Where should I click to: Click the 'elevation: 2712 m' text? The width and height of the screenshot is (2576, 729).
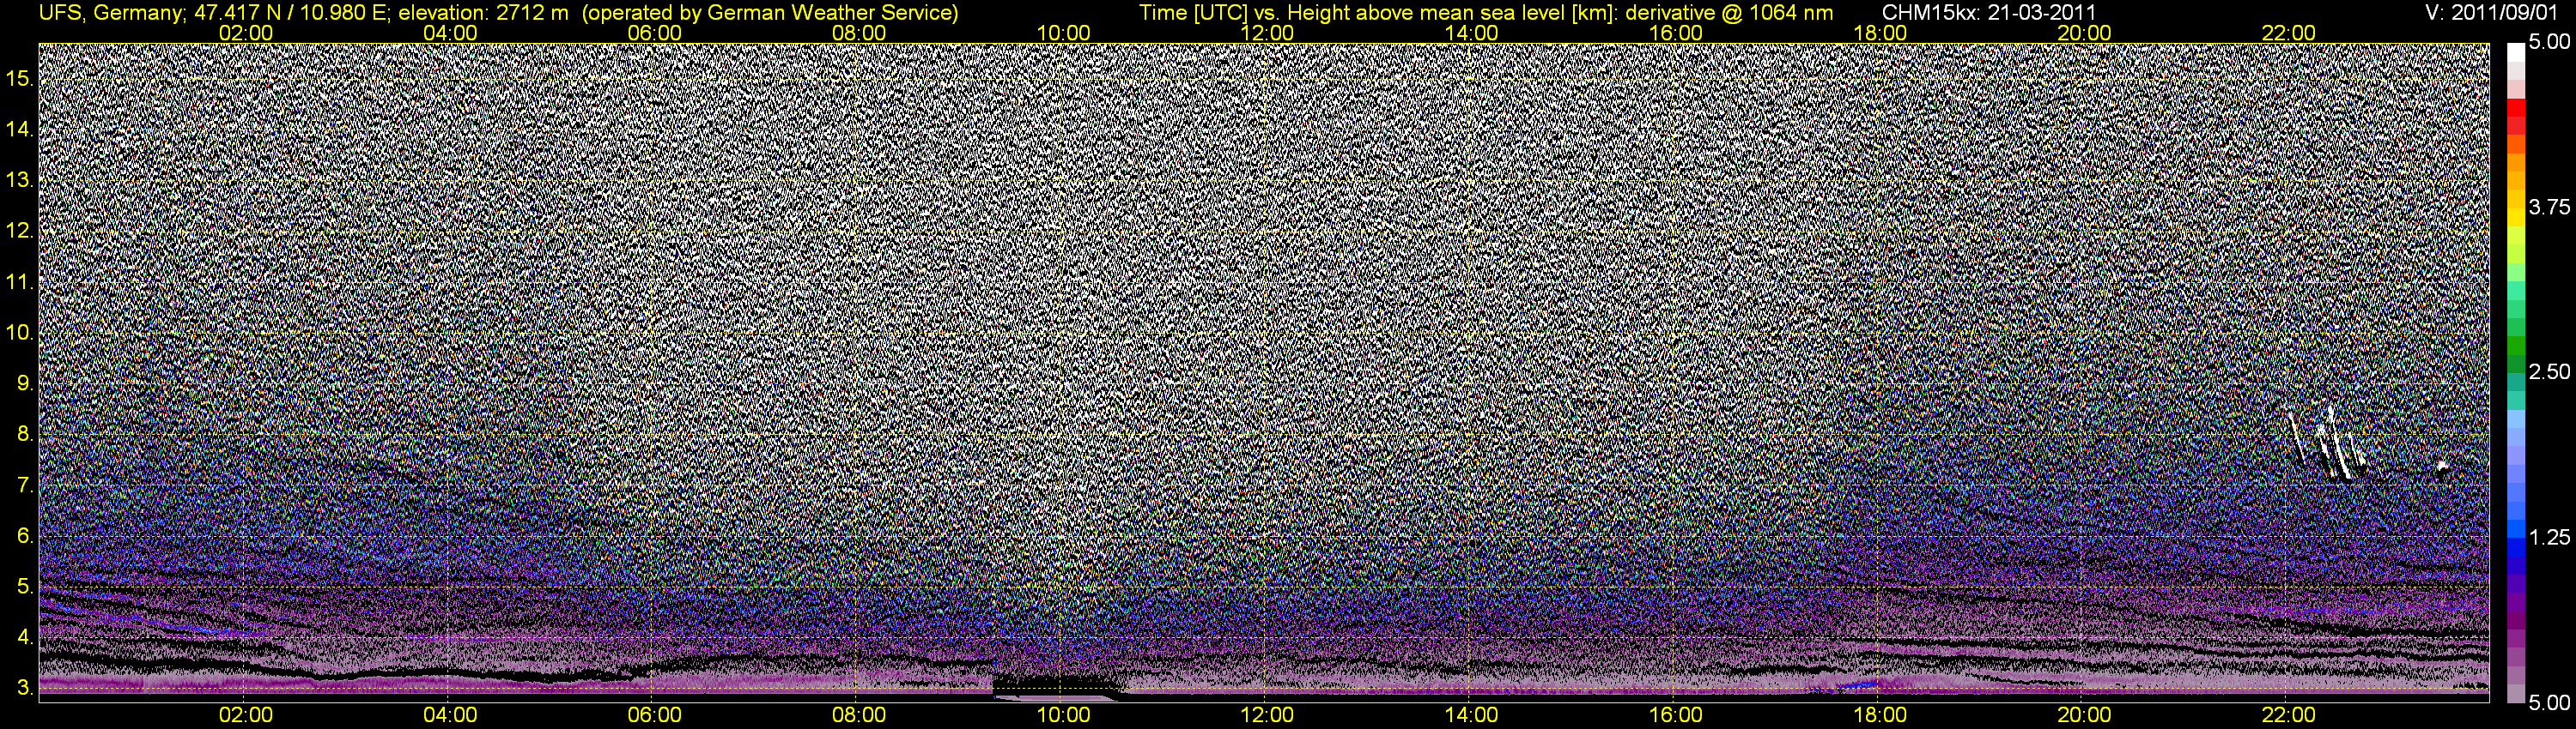[x=483, y=12]
